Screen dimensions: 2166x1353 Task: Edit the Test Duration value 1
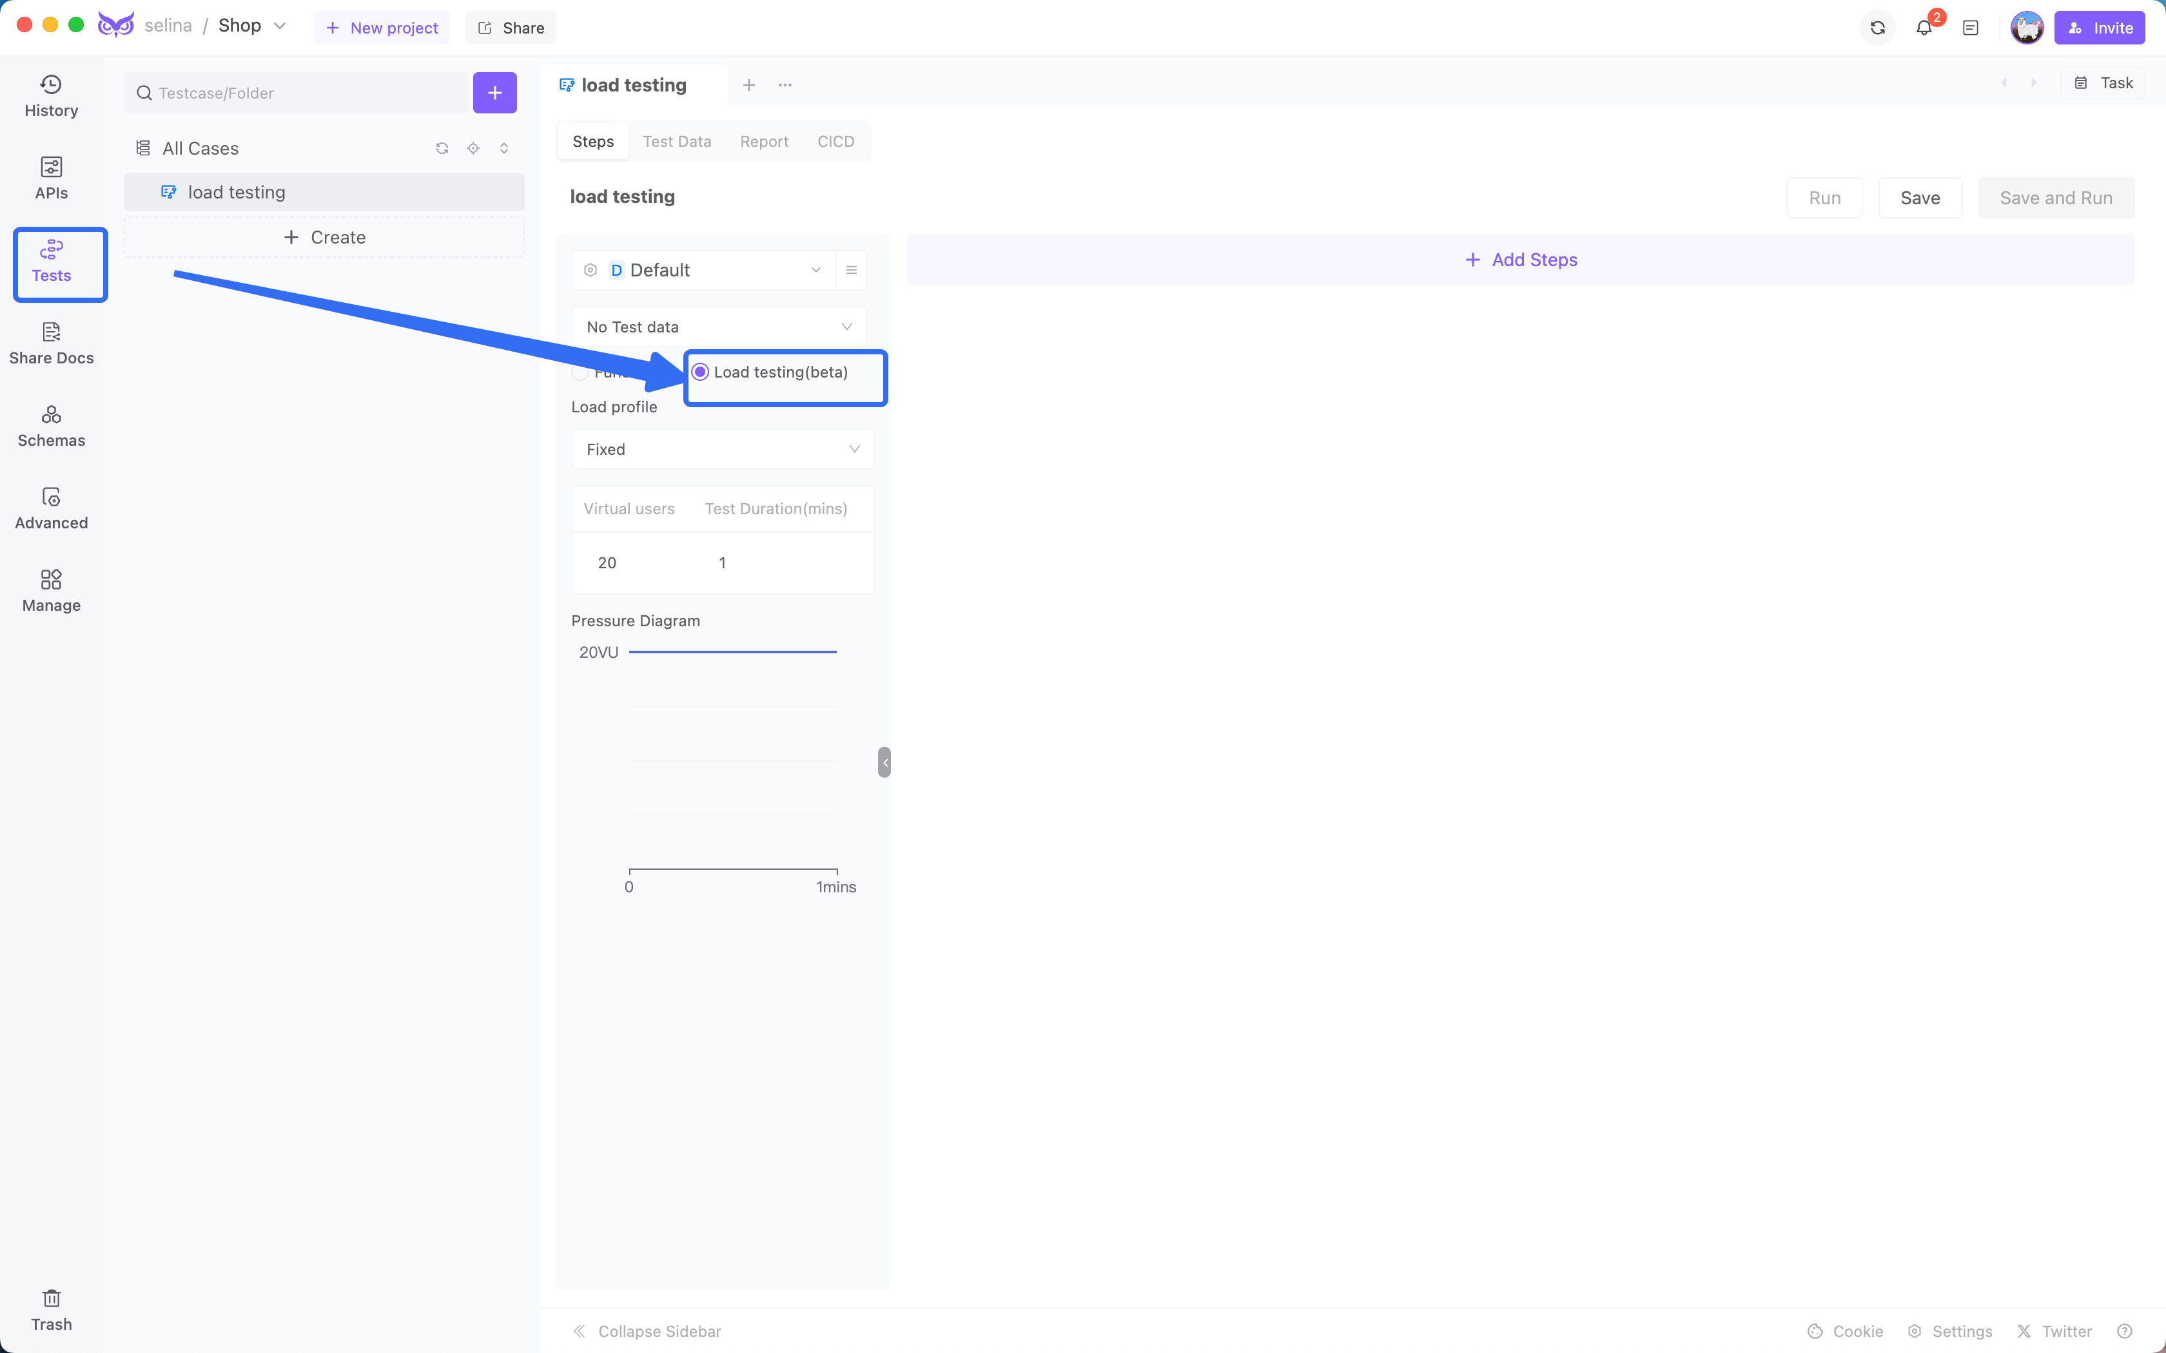coord(721,563)
